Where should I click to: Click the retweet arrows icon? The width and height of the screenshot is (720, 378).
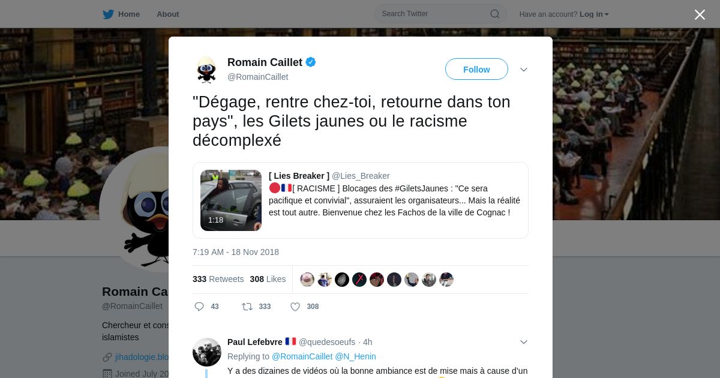click(247, 307)
